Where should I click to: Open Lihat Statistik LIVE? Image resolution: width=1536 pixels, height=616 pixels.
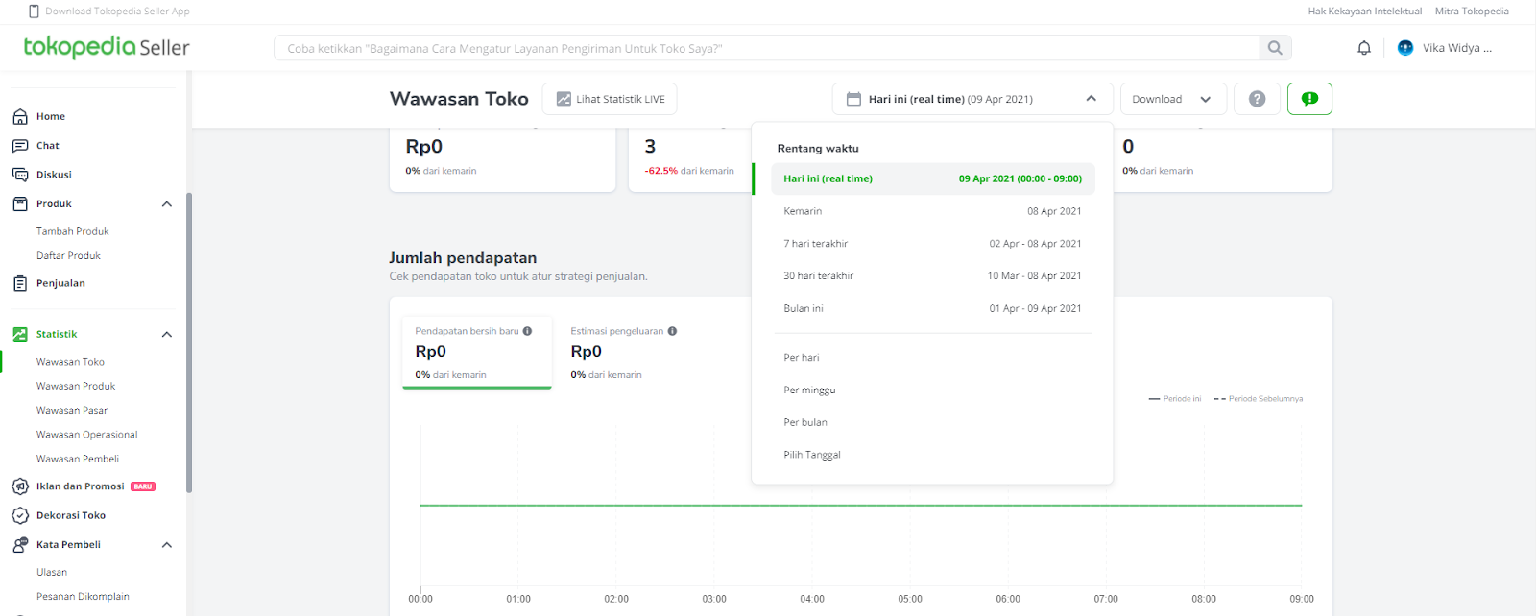(610, 99)
